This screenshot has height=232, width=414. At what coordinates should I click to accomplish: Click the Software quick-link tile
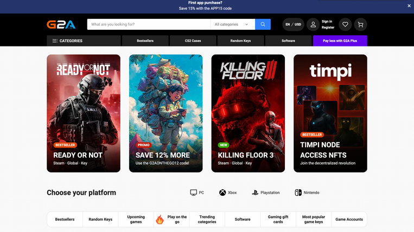(243, 219)
